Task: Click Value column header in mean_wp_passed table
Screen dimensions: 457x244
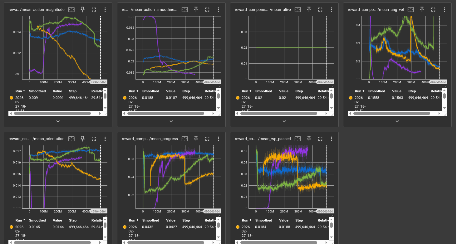Action: pyautogui.click(x=283, y=220)
